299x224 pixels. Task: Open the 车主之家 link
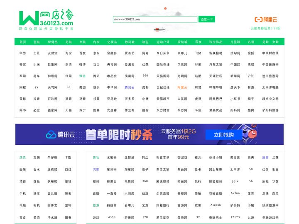[163, 170]
